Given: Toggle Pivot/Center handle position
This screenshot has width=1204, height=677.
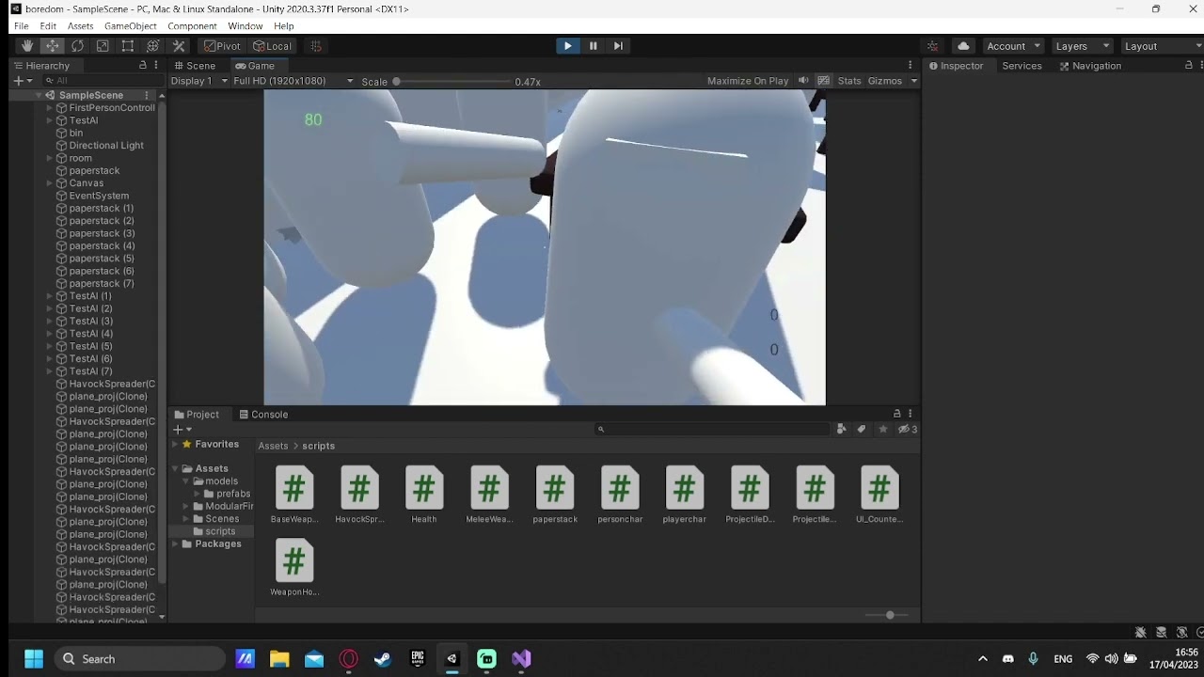Looking at the screenshot, I should tap(223, 46).
